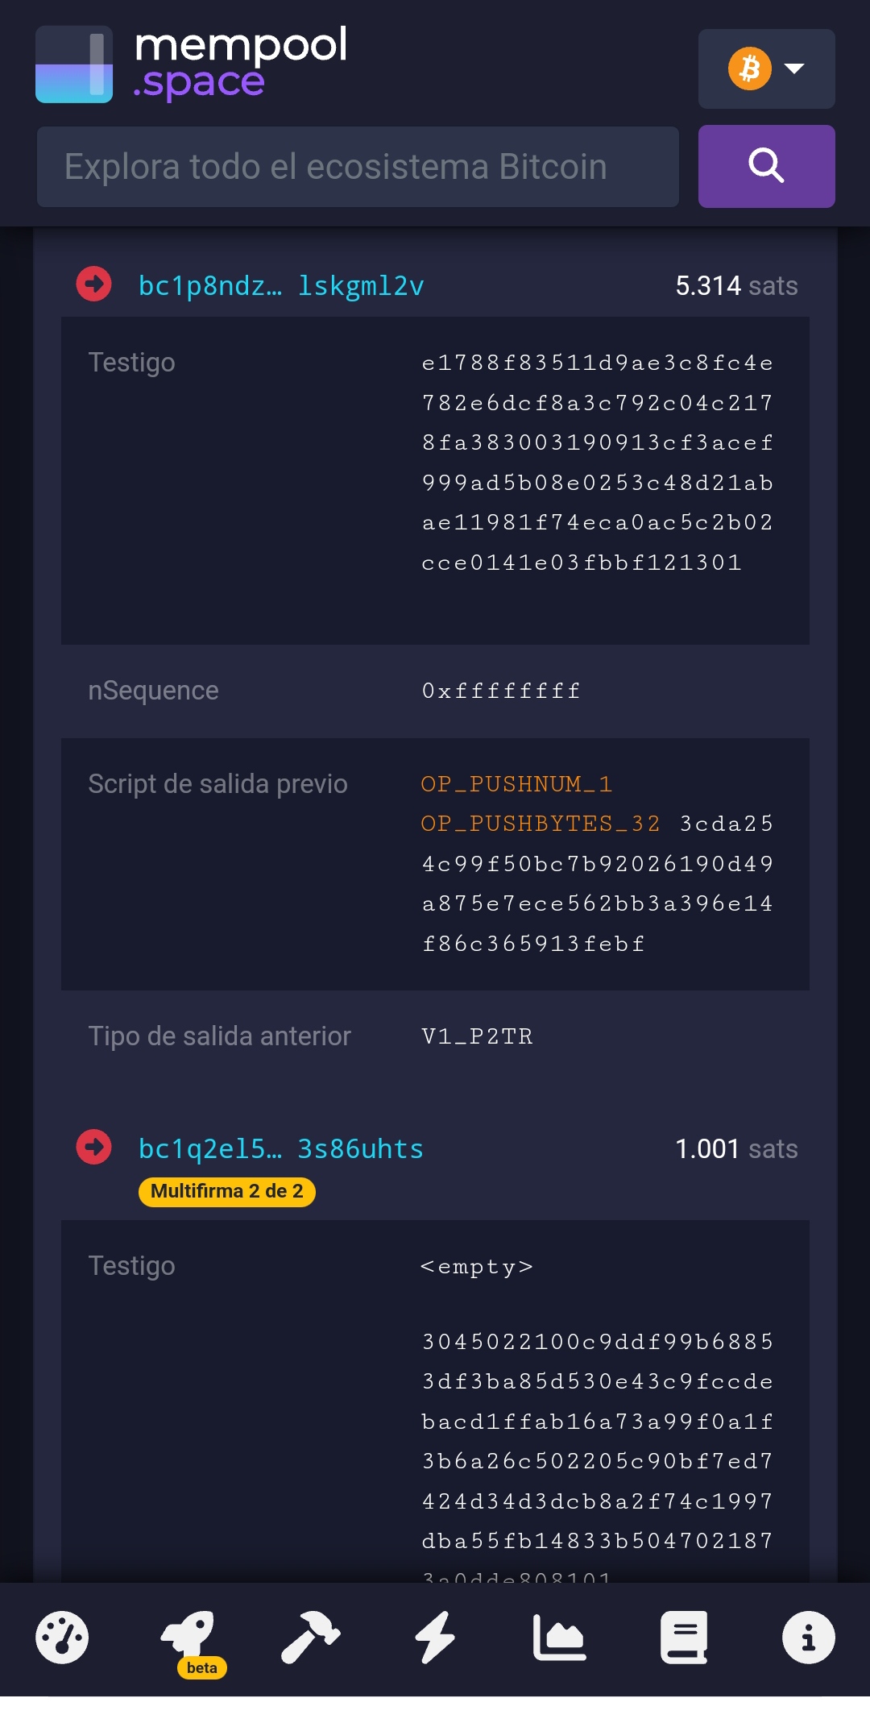870x1723 pixels.
Task: Open the mining hammer page
Action: [310, 1637]
